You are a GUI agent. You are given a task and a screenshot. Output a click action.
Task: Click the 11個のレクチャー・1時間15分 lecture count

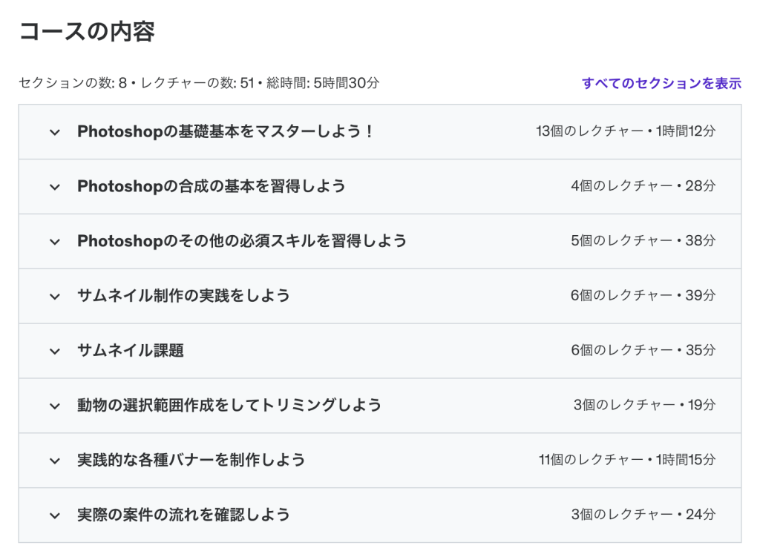coord(627,460)
